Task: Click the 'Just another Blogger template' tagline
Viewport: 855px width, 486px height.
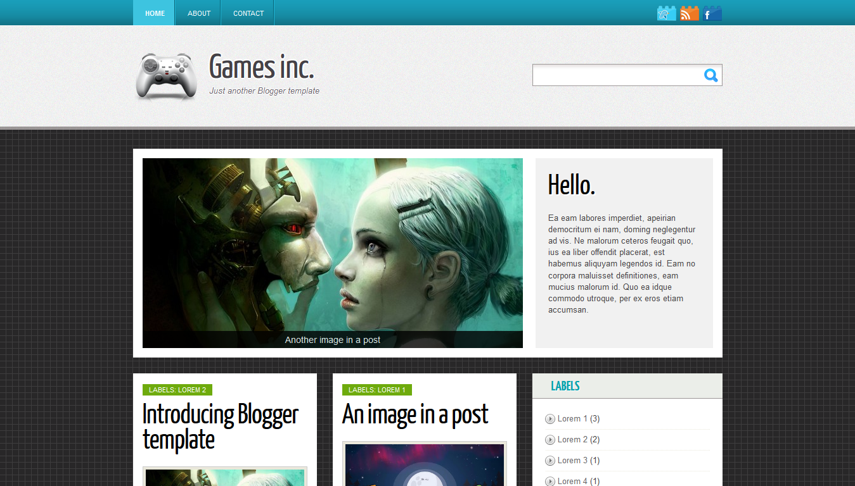Action: pos(264,91)
